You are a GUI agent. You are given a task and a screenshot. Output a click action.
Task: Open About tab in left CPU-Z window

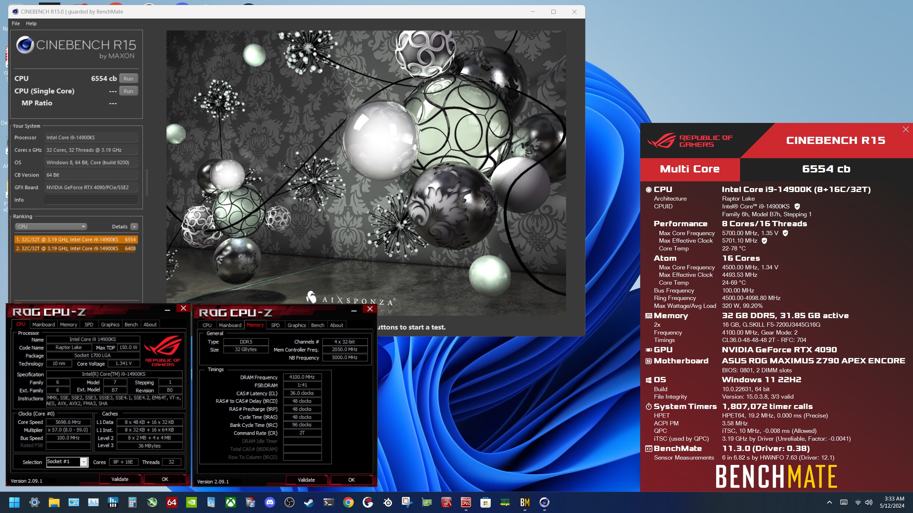tap(150, 325)
